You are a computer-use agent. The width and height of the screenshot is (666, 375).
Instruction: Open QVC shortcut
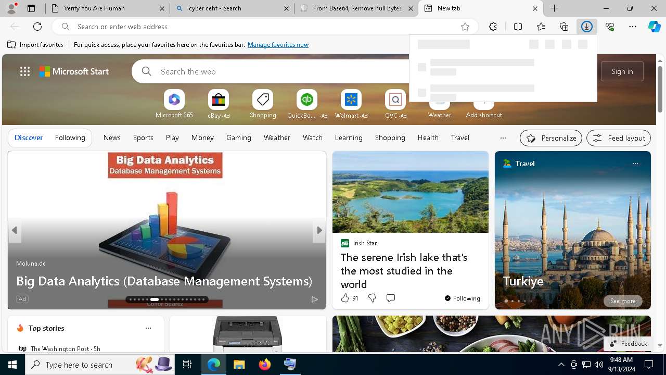(395, 104)
